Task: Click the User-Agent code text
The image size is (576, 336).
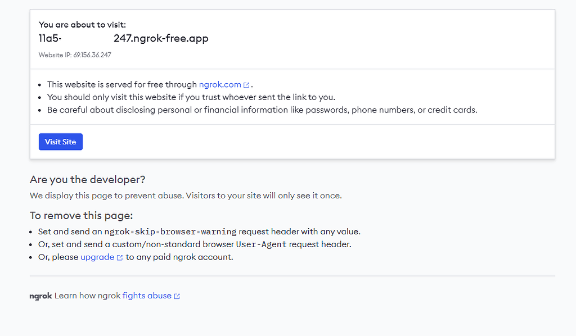Action: 261,244
